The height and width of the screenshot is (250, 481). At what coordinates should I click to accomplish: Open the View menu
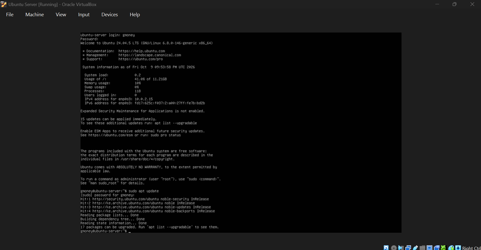point(61,14)
